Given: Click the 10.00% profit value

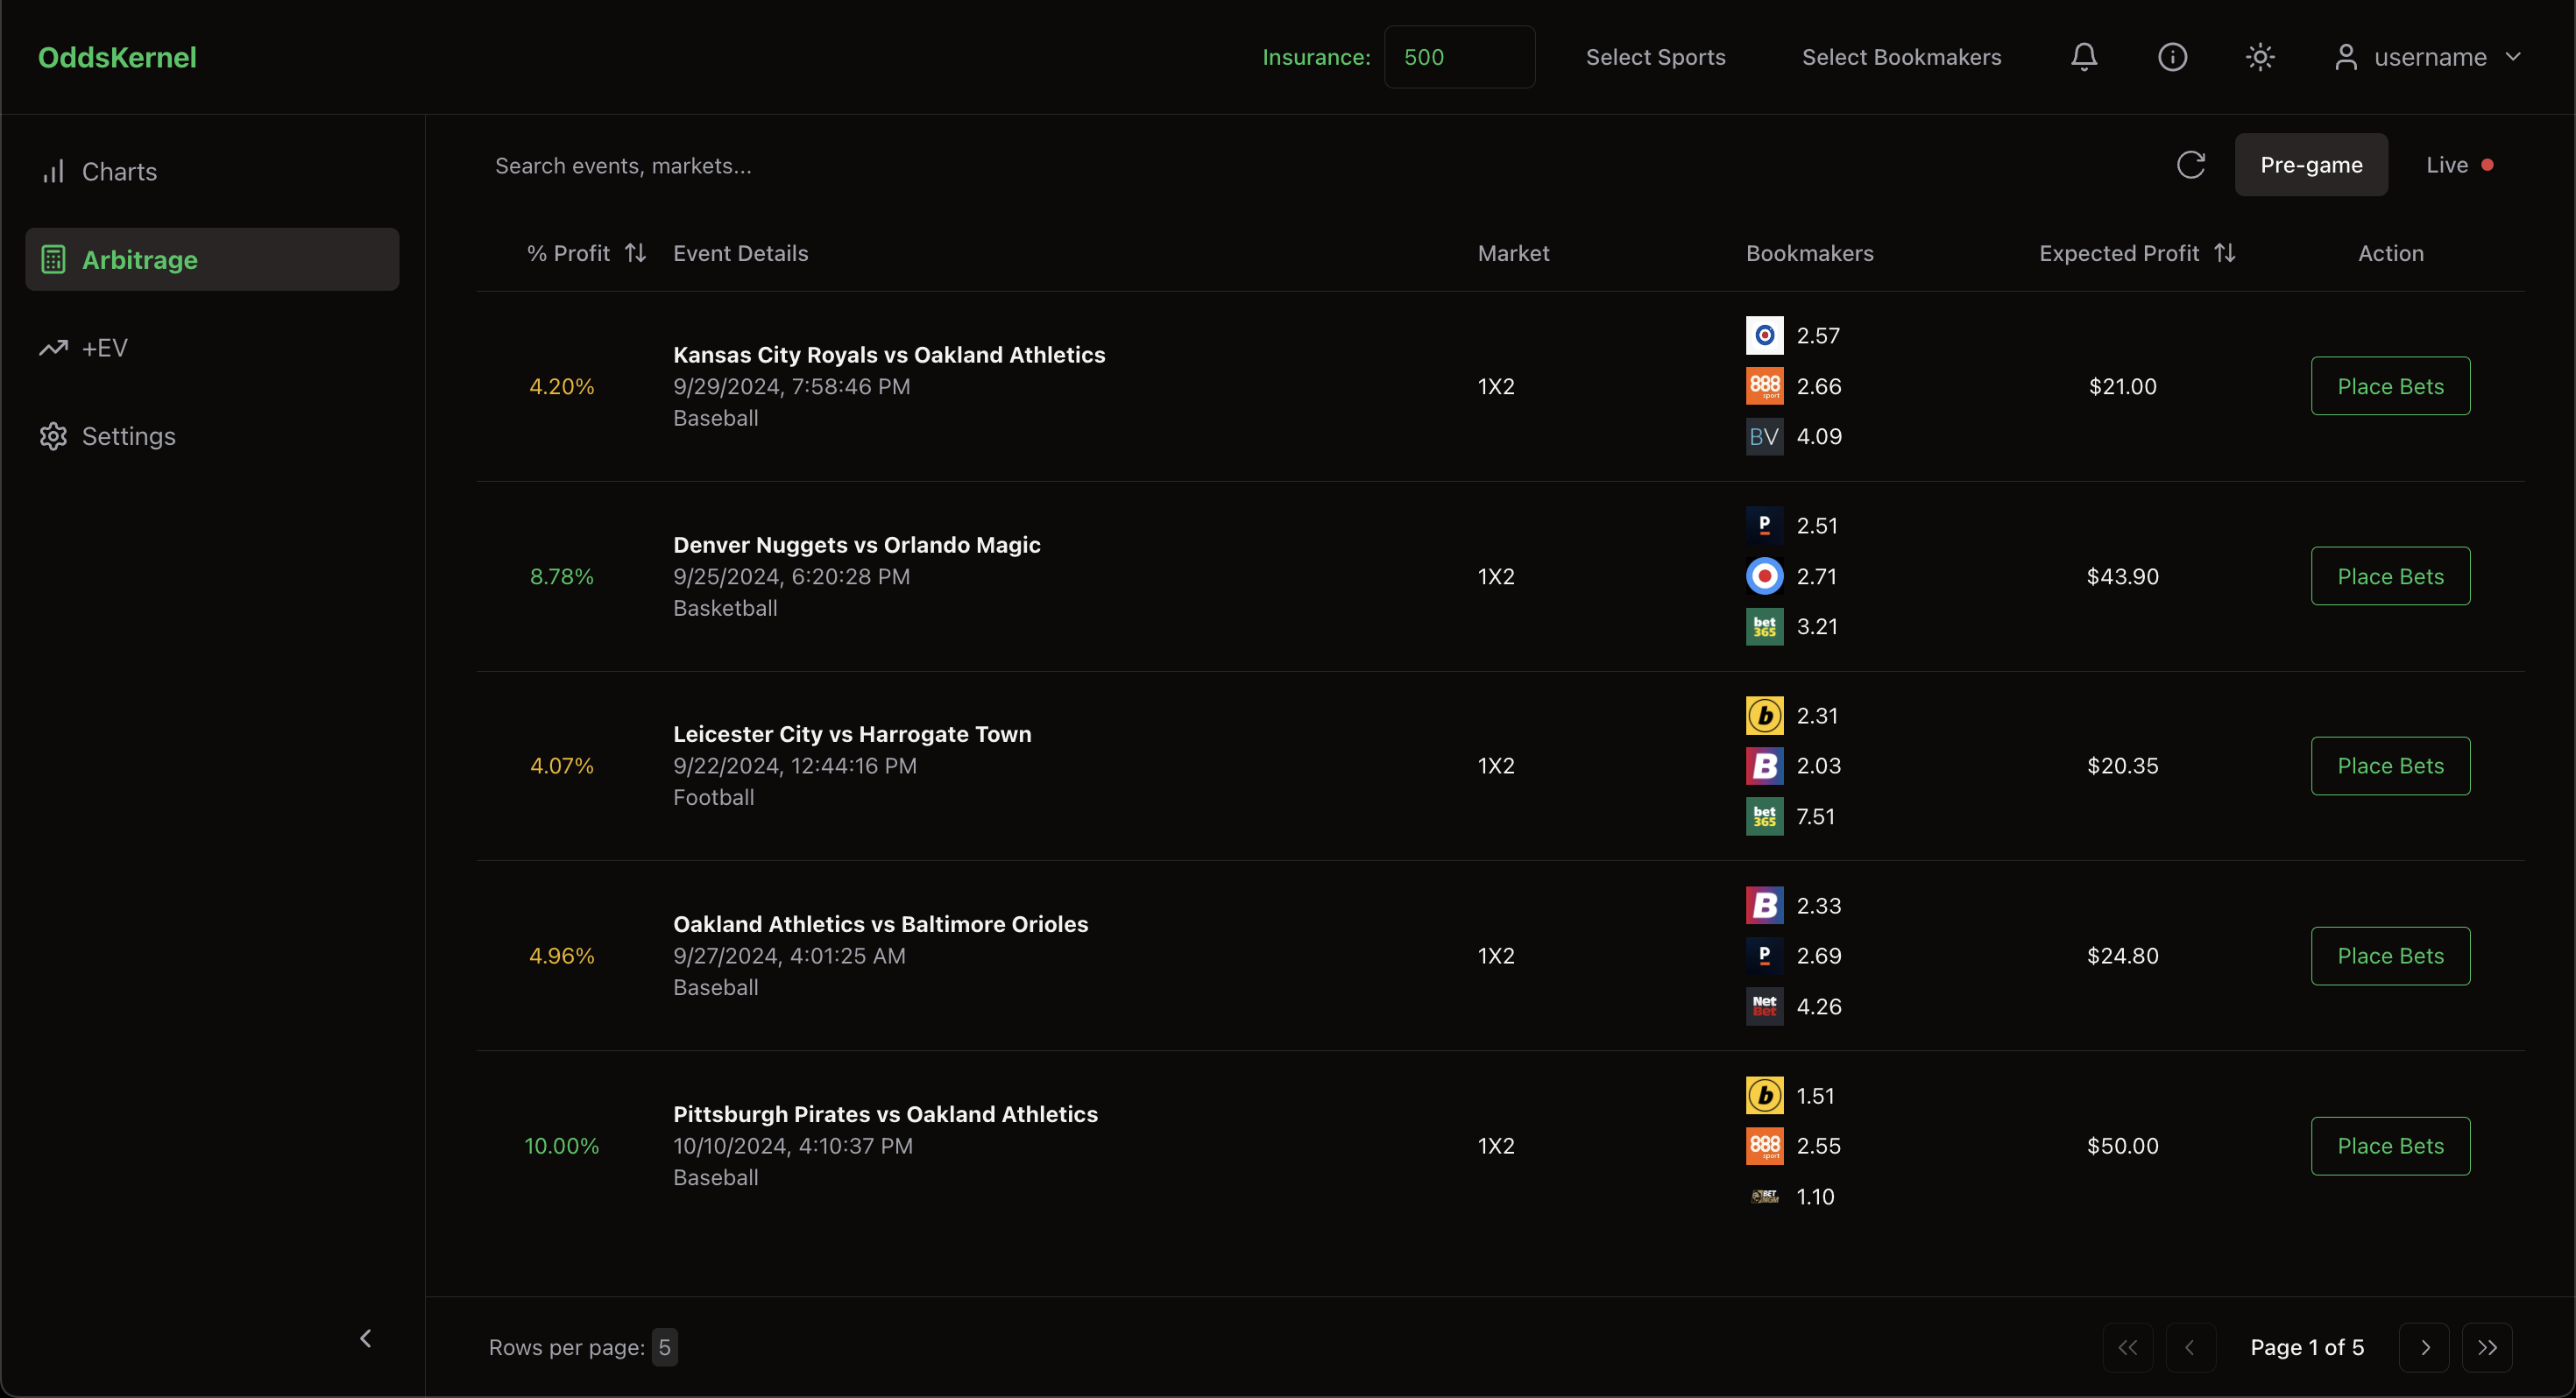Looking at the screenshot, I should (562, 1146).
